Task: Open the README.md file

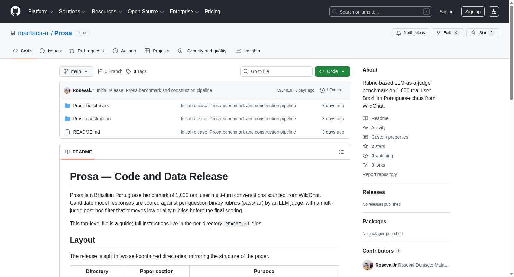Action: point(86,132)
